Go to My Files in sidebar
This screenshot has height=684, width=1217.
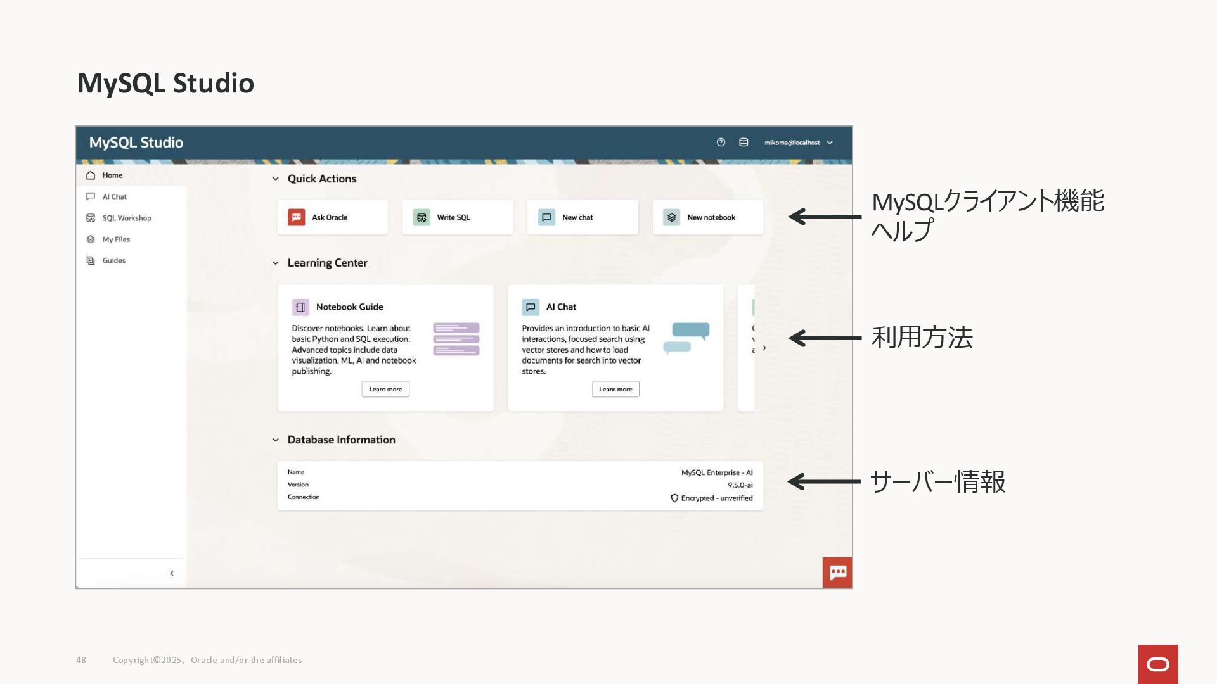click(116, 239)
